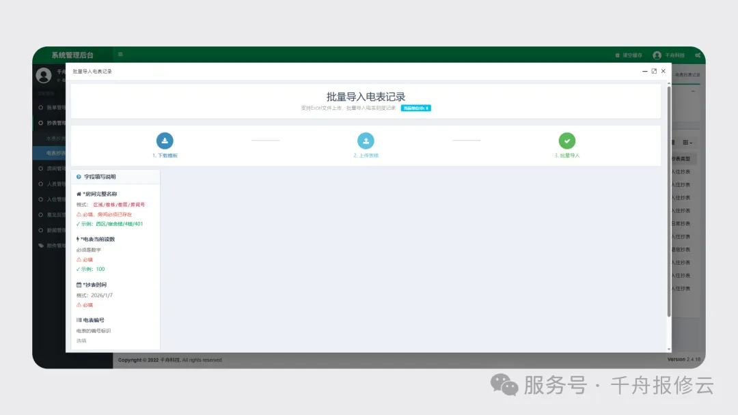Viewport: 738px width, 415px height.
Task: Click the upload spreadsheet step icon
Action: (x=366, y=141)
